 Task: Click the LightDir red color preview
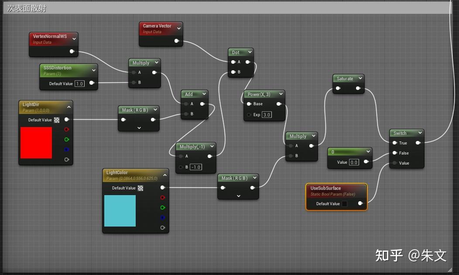coord(36,143)
